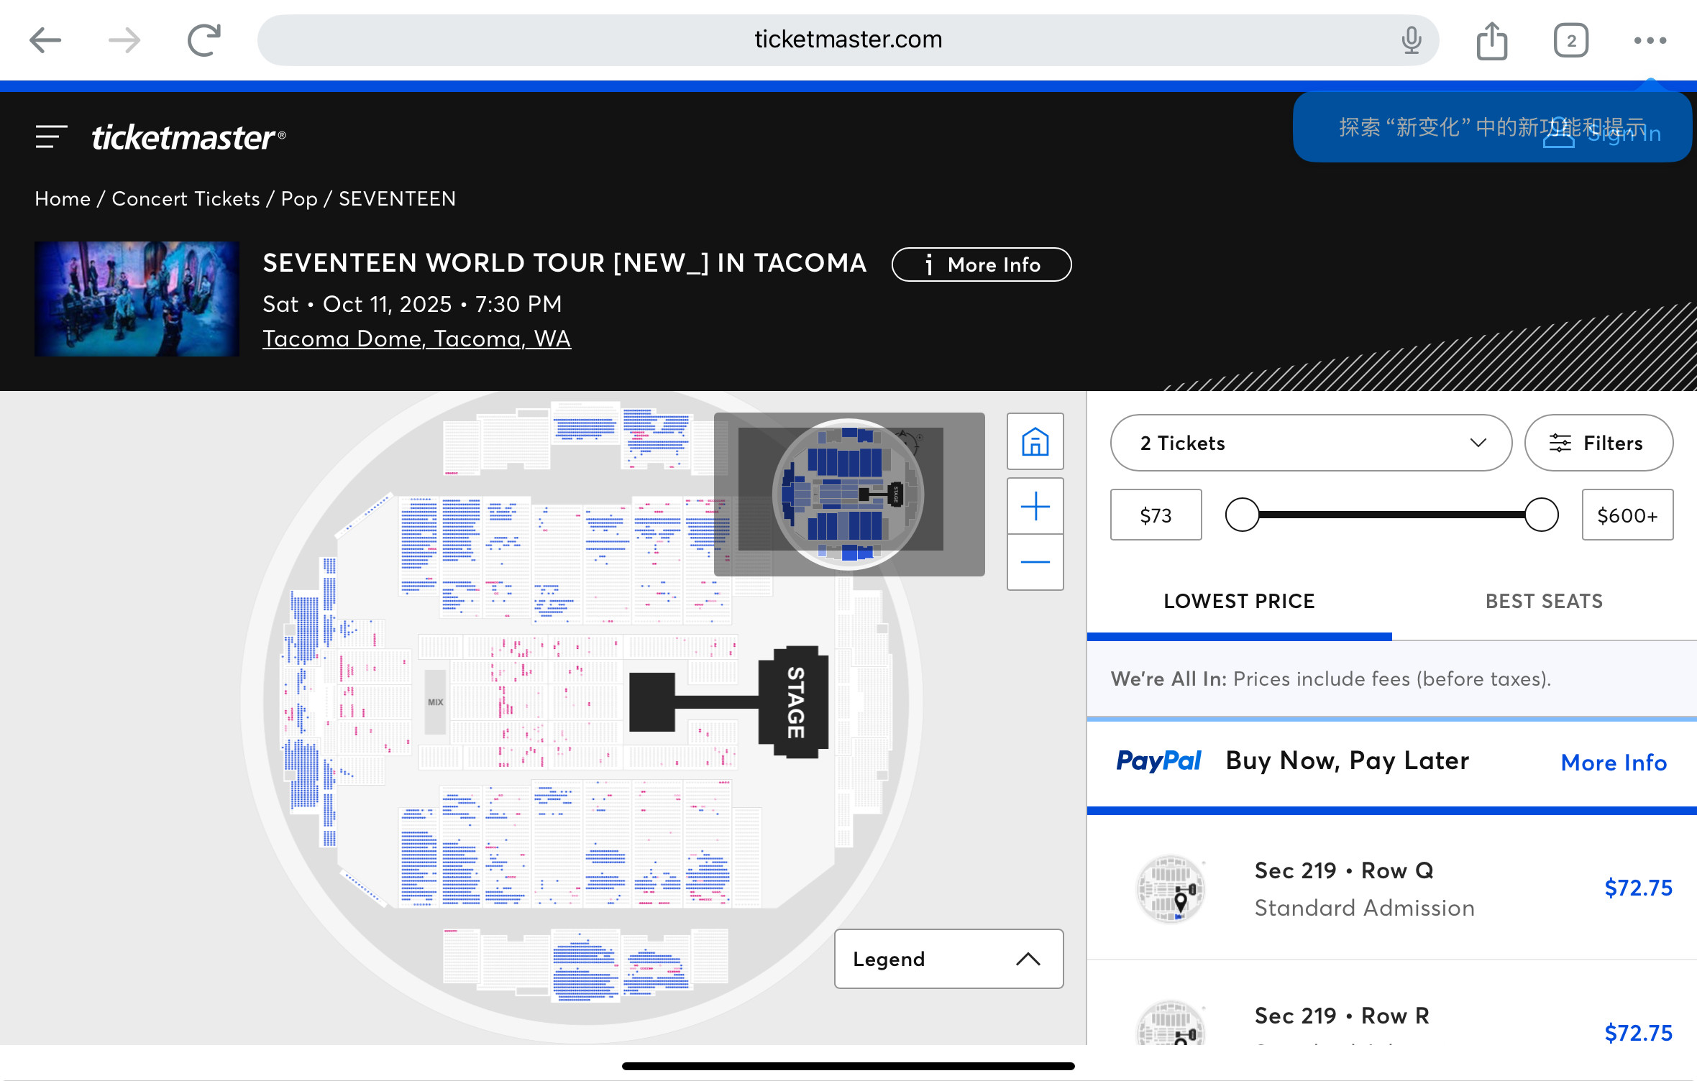Click the STAGE block on the map
The width and height of the screenshot is (1697, 1081).
click(794, 701)
